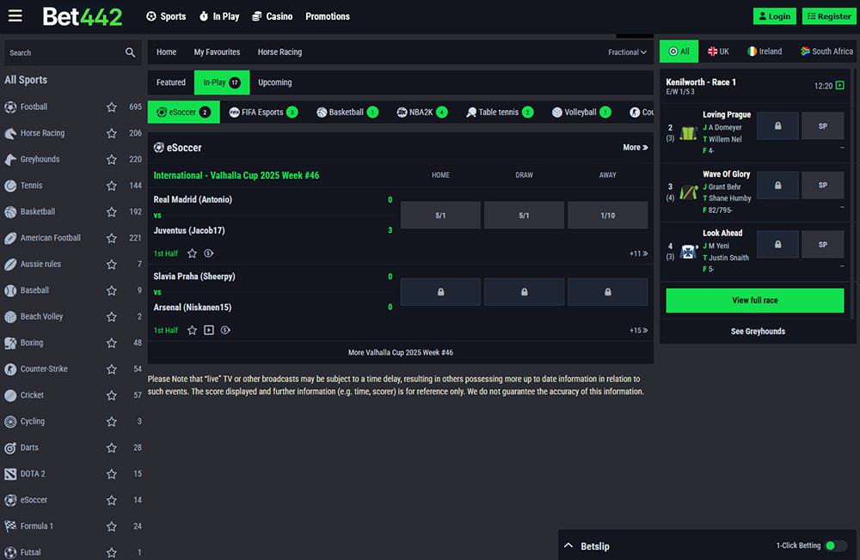Click the Cycling icon in the sidebar

coord(10,422)
